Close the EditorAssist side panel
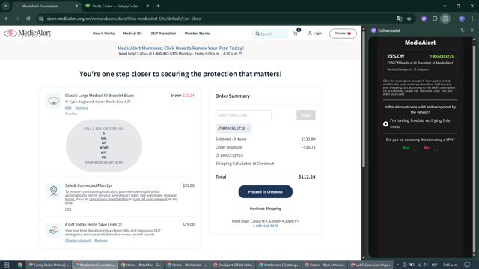The height and width of the screenshot is (269, 479). pyautogui.click(x=472, y=31)
